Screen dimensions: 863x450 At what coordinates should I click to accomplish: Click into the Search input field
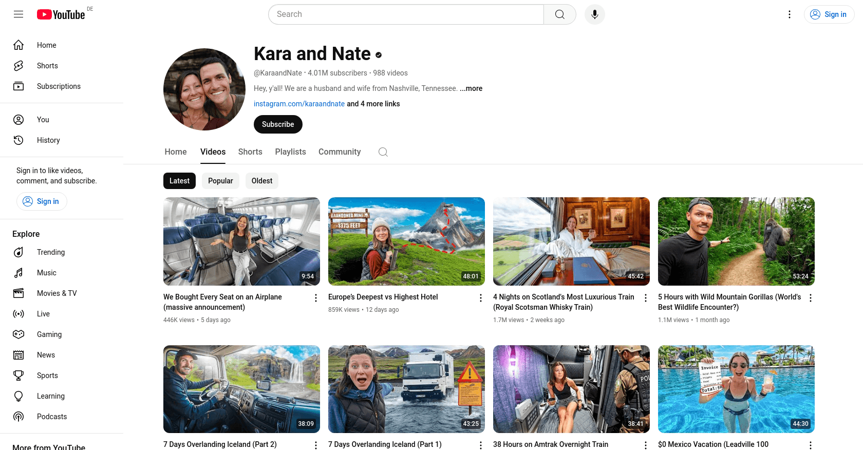tap(406, 14)
